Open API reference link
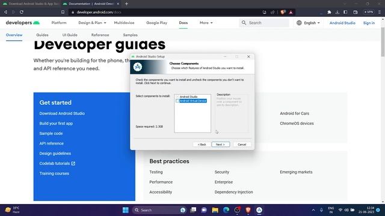The image size is (385, 216). tap(51, 143)
